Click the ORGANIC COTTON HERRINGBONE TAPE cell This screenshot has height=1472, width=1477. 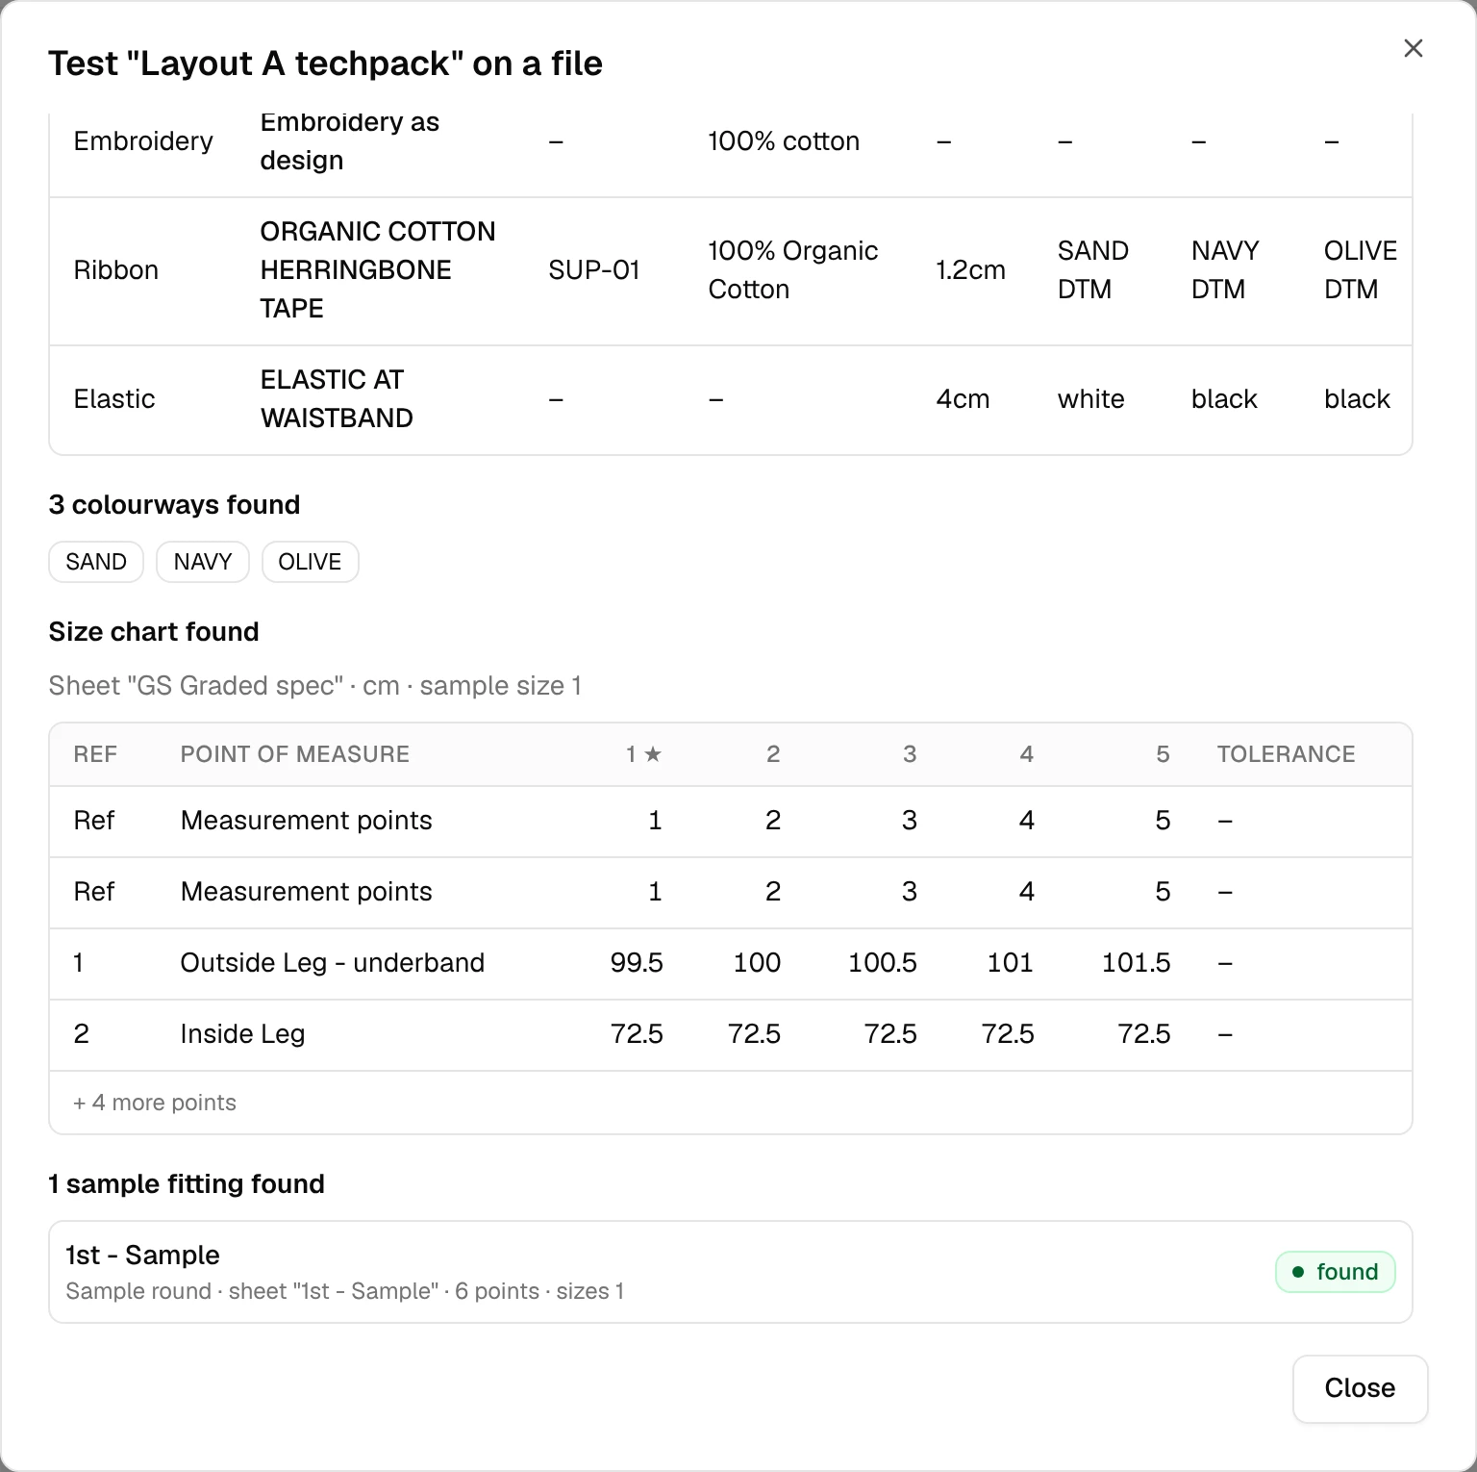(x=378, y=270)
